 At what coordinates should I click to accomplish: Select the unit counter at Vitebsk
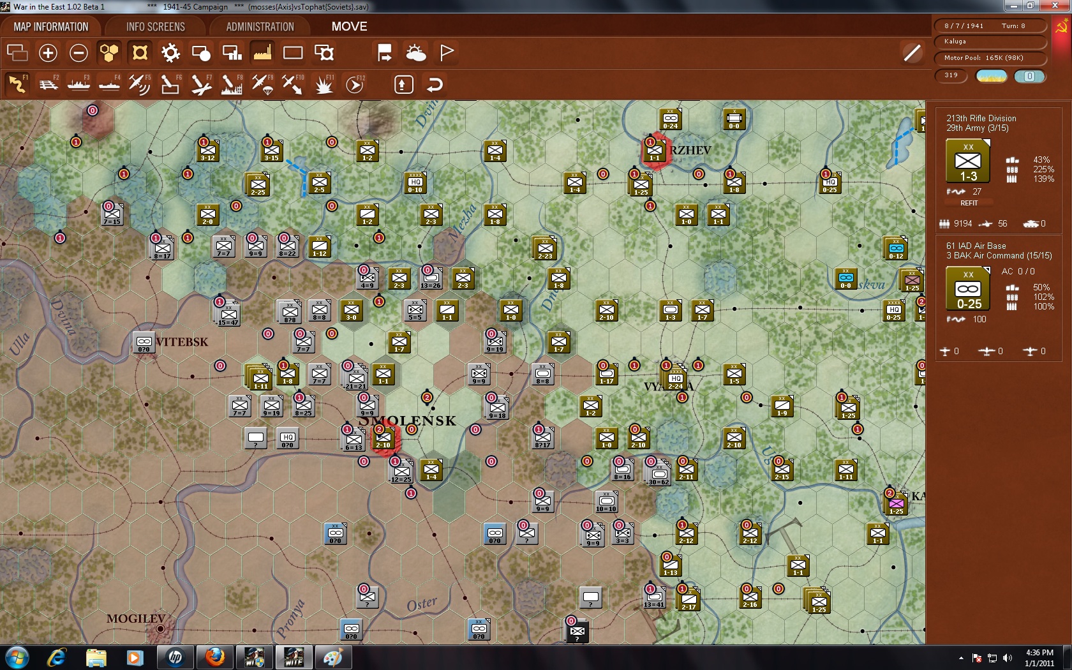(x=144, y=342)
